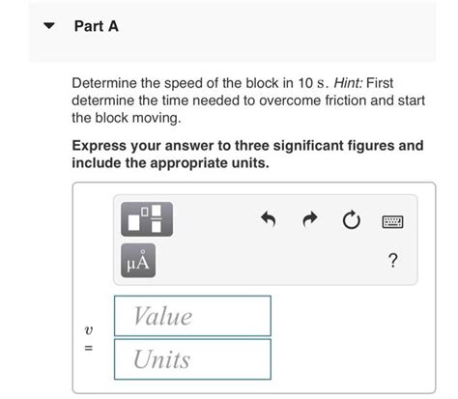
Task: Click the Part A heading
Action: coord(97,26)
